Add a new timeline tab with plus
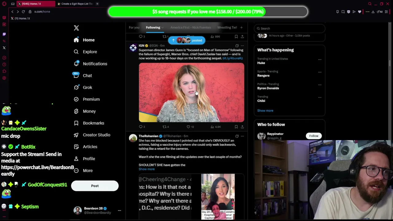The width and height of the screenshot is (393, 221). tap(241, 27)
